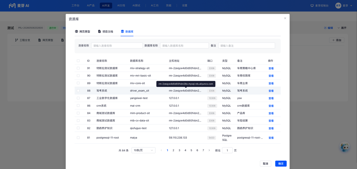Open the AI产品 menu

91,6
